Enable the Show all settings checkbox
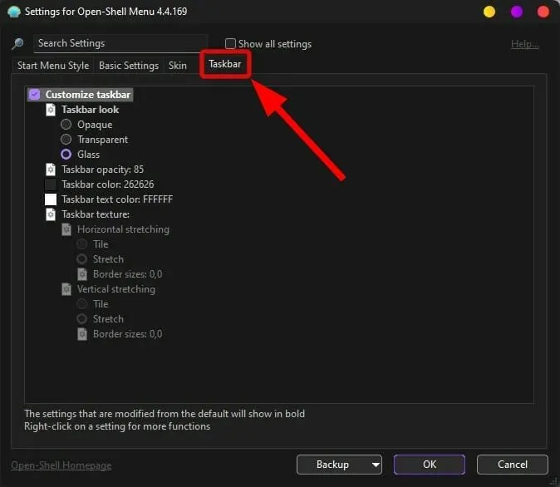The image size is (560, 487). click(x=230, y=43)
